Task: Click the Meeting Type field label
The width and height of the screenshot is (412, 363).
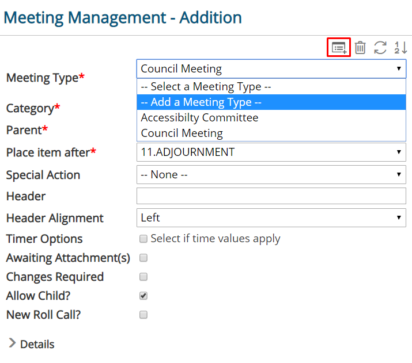Action: 45,78
